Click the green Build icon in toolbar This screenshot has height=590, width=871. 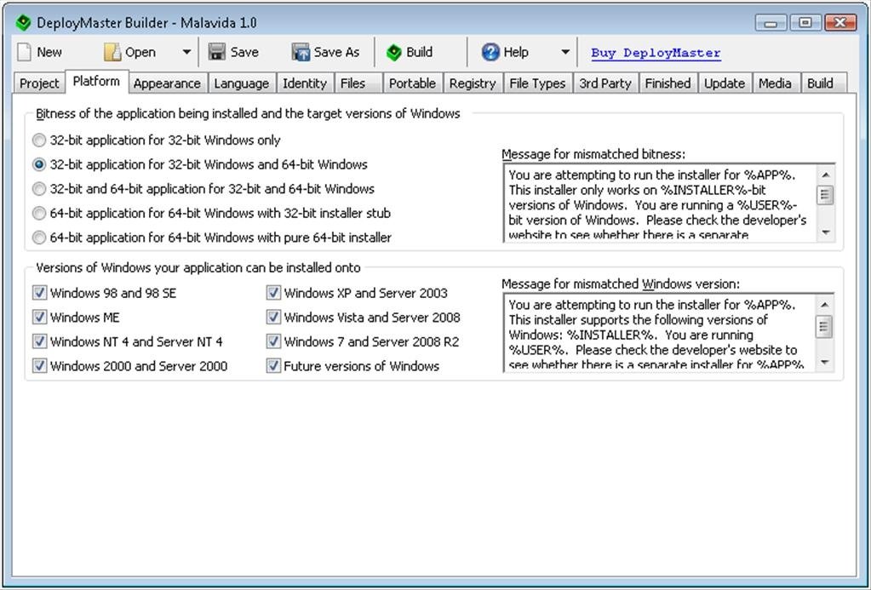[394, 52]
